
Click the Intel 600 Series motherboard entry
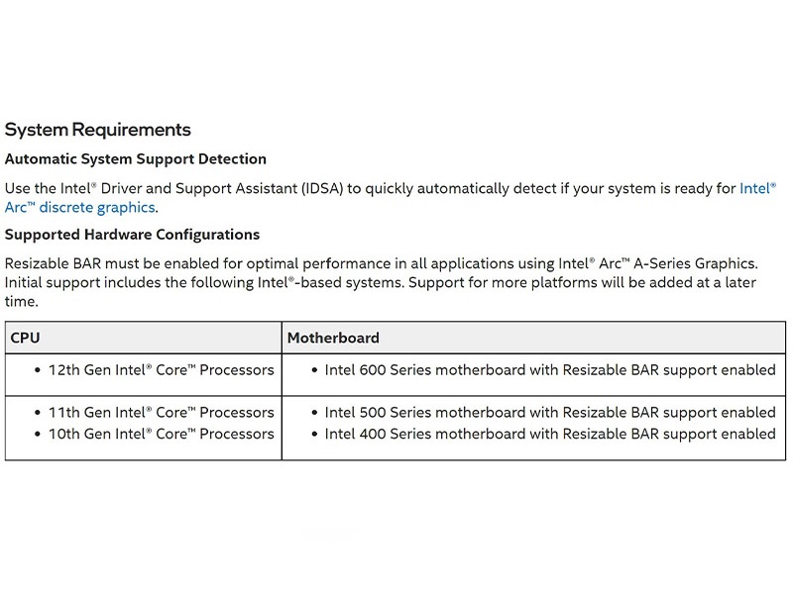549,370
